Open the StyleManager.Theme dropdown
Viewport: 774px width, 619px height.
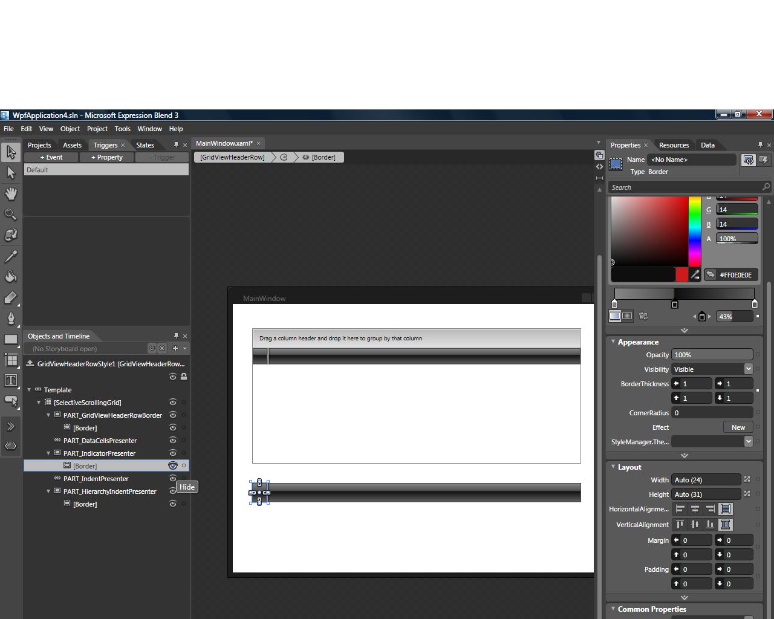click(x=749, y=442)
